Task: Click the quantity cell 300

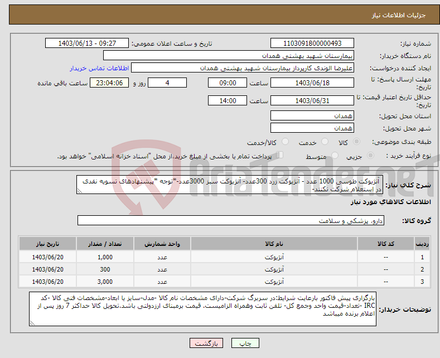Action: point(105,269)
